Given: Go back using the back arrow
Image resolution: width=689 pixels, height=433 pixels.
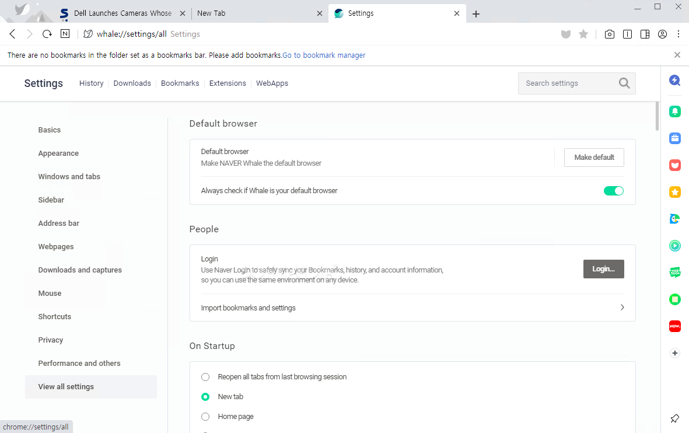Looking at the screenshot, I should 13,34.
